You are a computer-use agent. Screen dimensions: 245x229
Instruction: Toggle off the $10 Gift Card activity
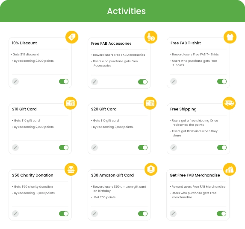[x=64, y=148]
